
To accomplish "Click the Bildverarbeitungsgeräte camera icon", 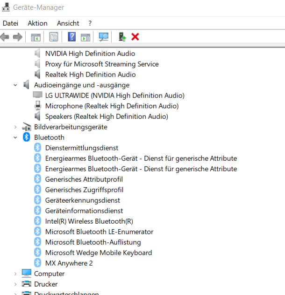I will tap(27, 127).
